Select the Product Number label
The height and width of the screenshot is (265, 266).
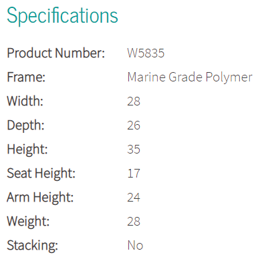point(56,53)
